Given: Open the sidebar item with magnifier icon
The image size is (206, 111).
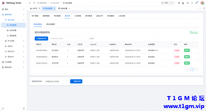Looking at the screenshot, I should 13,35.
